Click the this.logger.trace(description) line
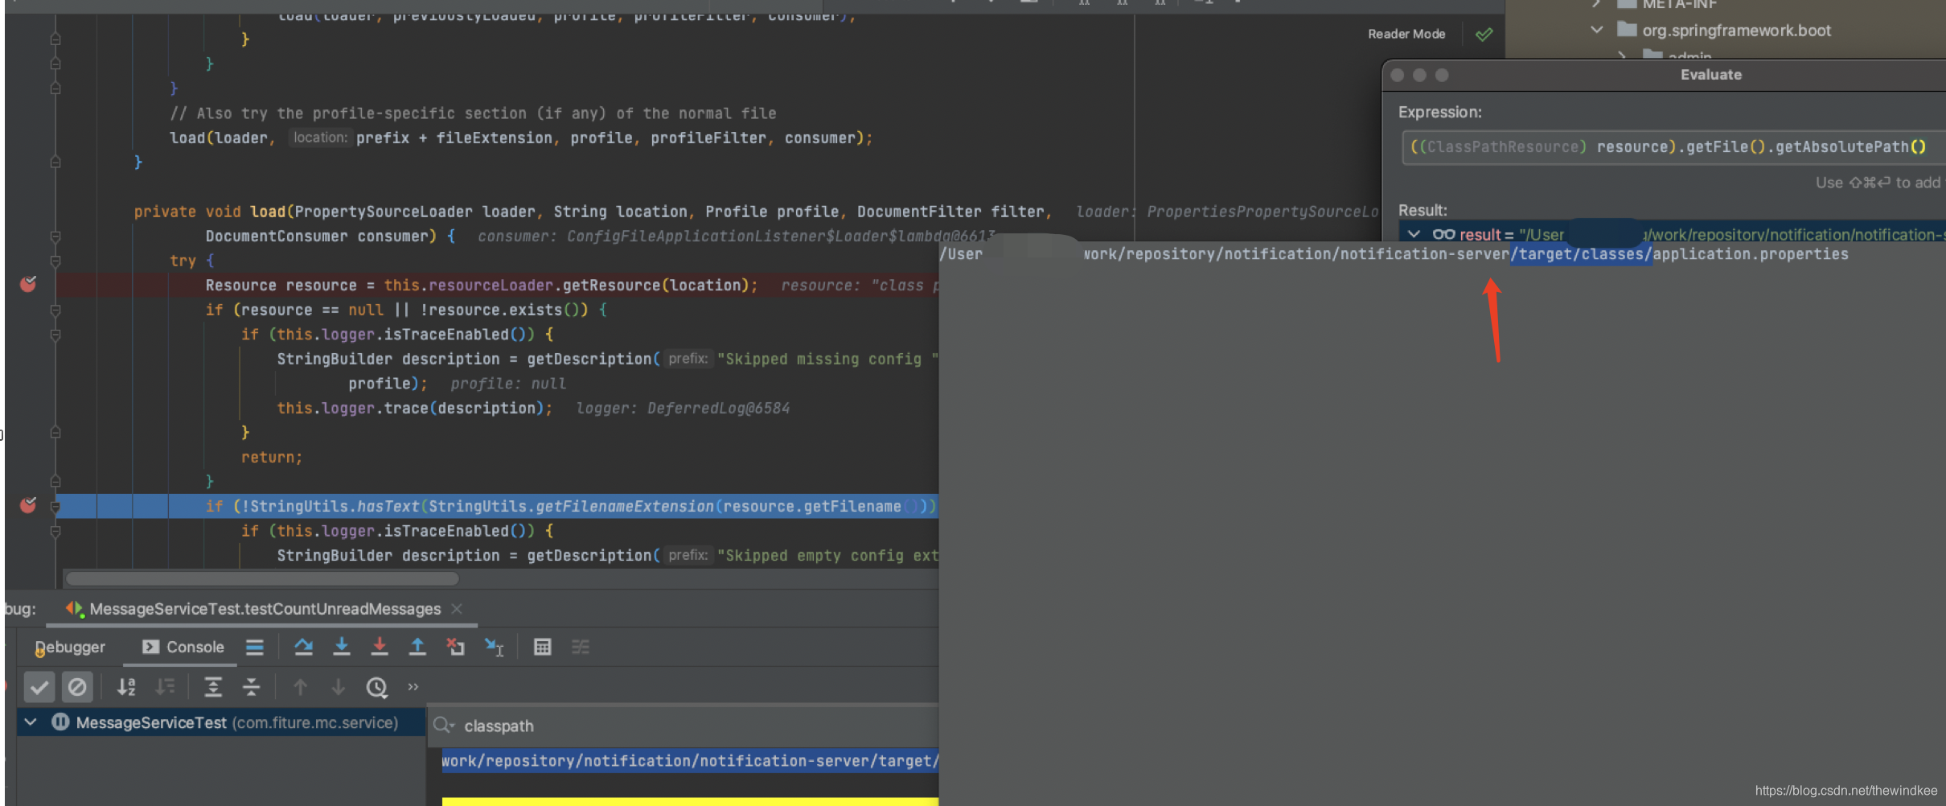The width and height of the screenshot is (1946, 806). tap(415, 408)
